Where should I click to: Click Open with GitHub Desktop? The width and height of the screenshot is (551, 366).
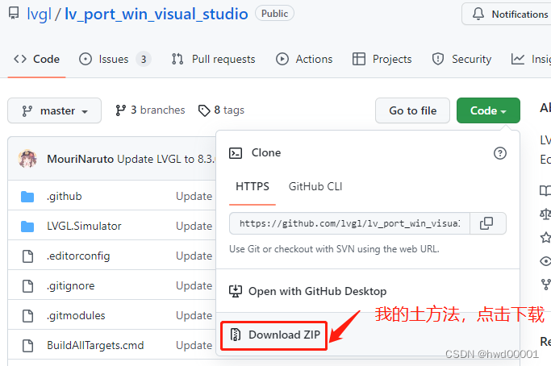(308, 291)
